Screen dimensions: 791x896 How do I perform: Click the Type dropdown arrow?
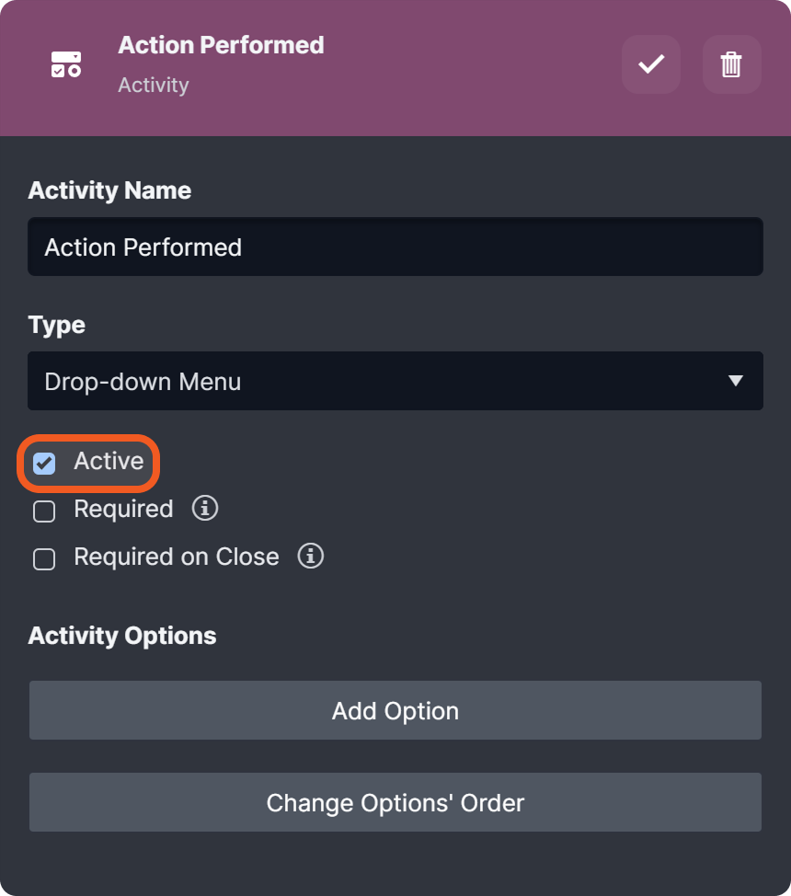(735, 381)
